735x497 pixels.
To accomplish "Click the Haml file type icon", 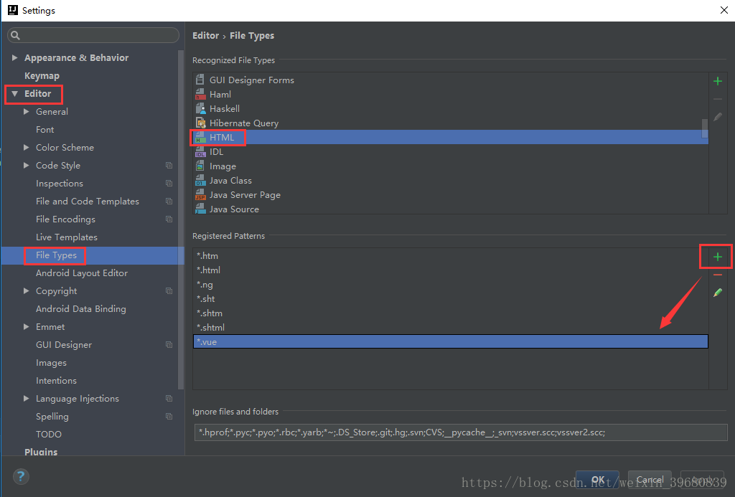I will (200, 94).
